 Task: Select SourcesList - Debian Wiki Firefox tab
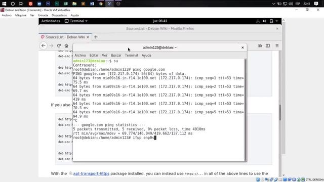click(65, 37)
